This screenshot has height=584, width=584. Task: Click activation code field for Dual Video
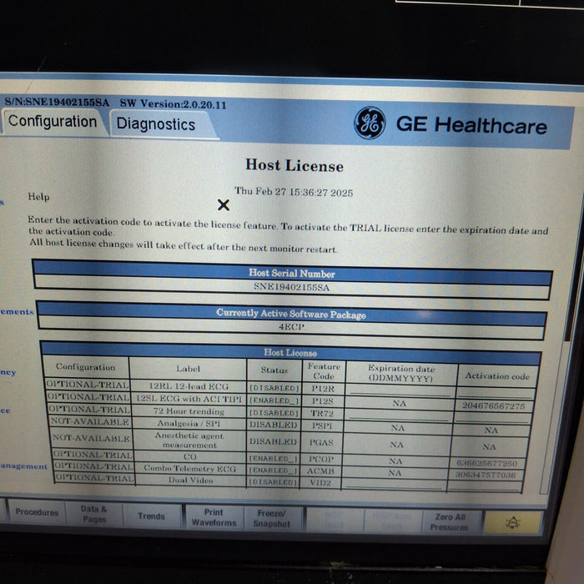click(x=485, y=486)
